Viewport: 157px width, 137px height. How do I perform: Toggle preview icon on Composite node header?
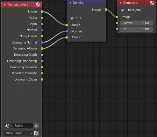tap(152, 3)
